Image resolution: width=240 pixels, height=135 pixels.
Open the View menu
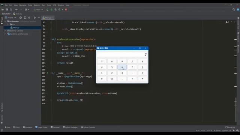(16, 5)
